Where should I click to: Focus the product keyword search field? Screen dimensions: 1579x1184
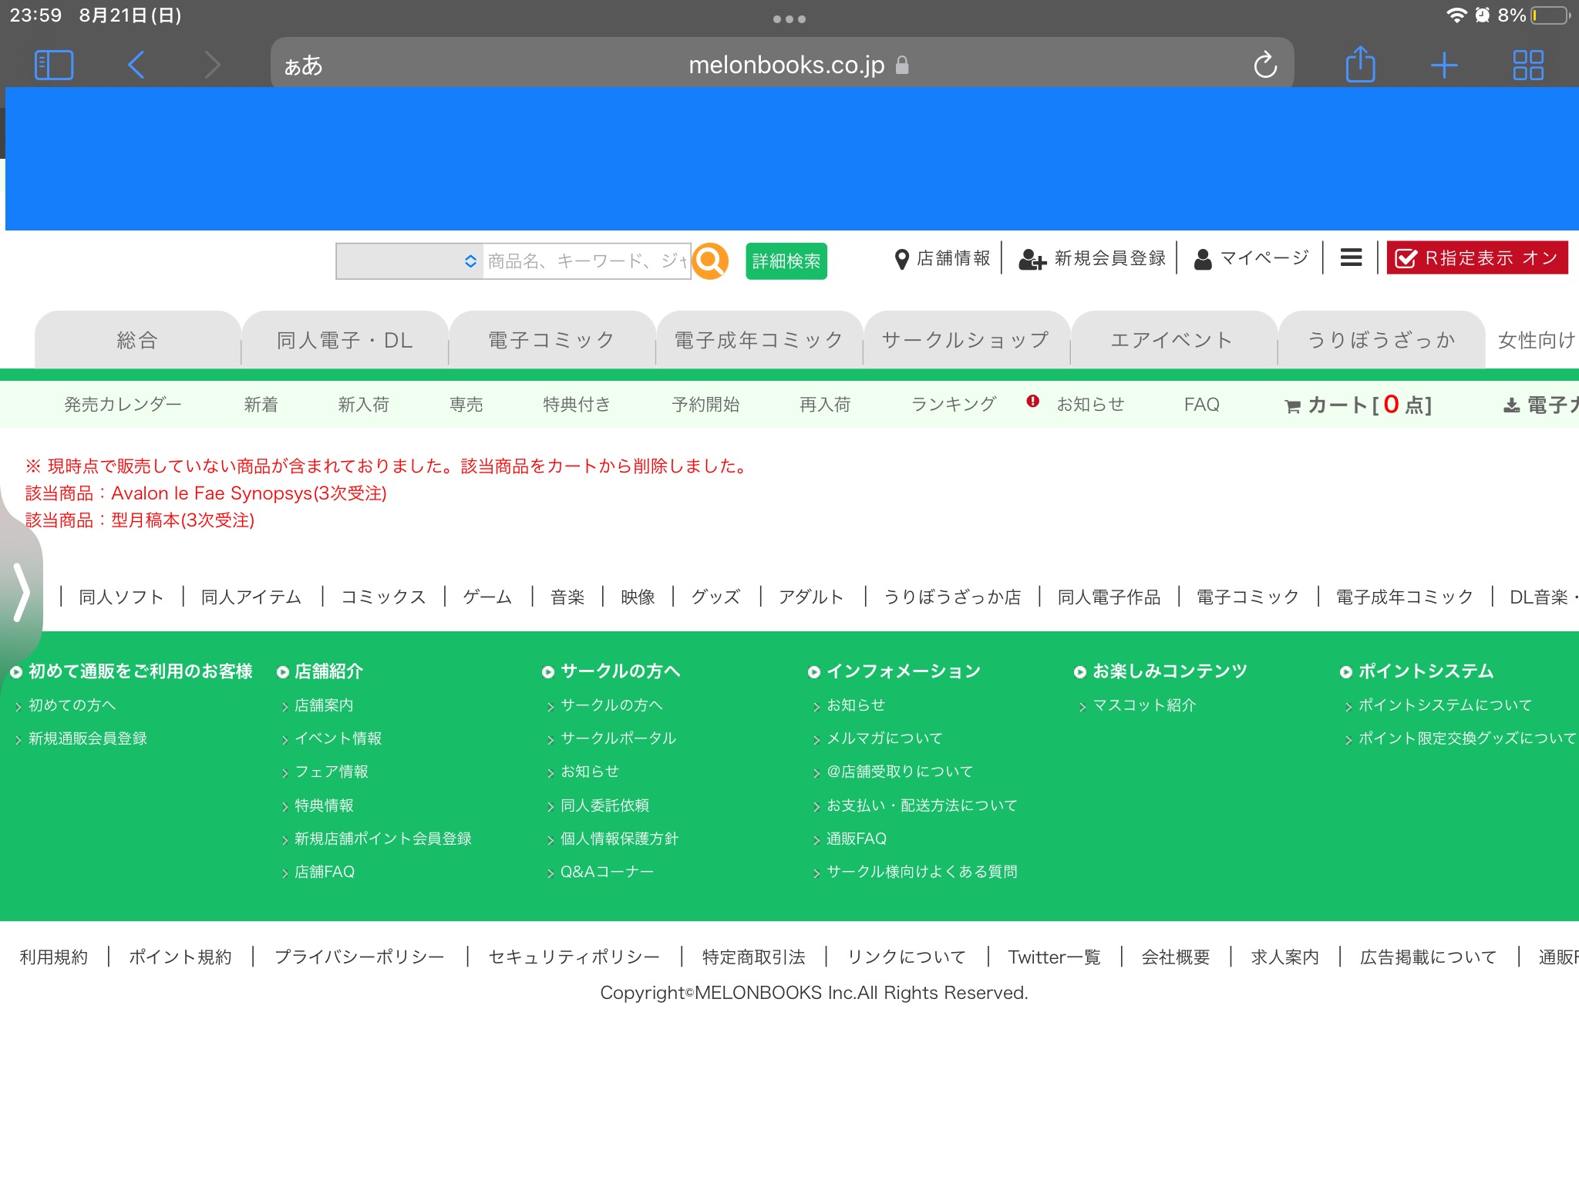[586, 261]
